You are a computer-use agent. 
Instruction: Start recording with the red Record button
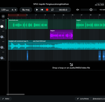click(47, 10)
